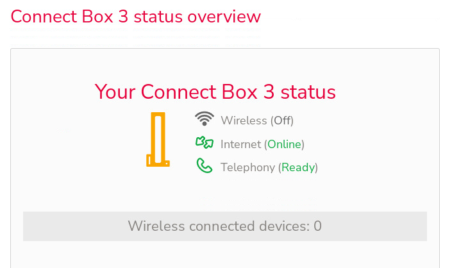Click the base of the orange modem icon
This screenshot has width=452, height=268.
coord(158,162)
